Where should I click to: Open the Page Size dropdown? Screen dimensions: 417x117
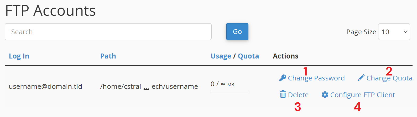click(394, 32)
